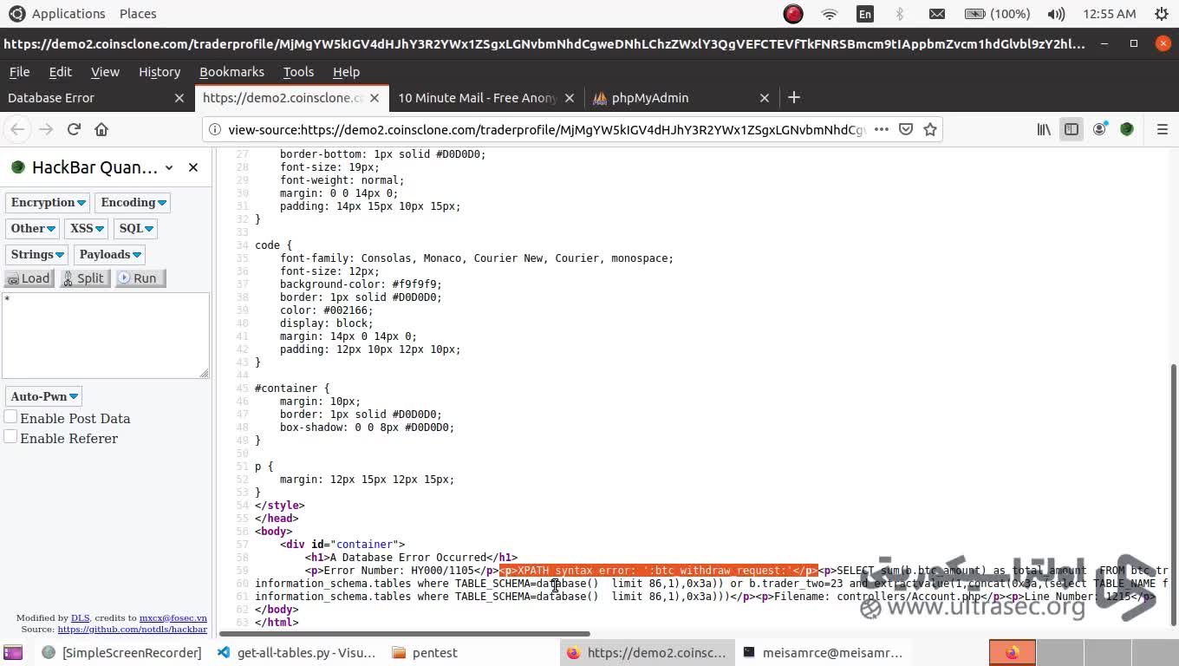
Task: Reload the current page
Action: tap(74, 129)
